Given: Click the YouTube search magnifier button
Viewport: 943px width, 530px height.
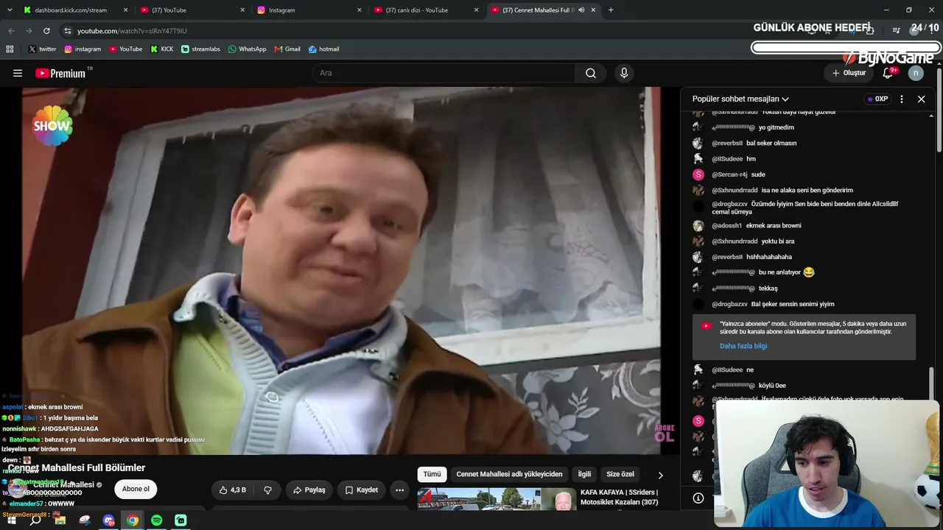Looking at the screenshot, I should coord(591,73).
